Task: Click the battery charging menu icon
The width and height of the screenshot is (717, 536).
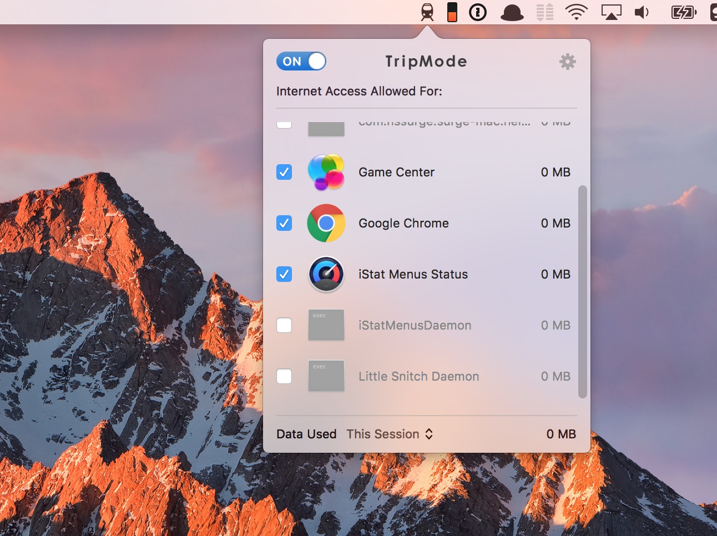Action: (684, 12)
